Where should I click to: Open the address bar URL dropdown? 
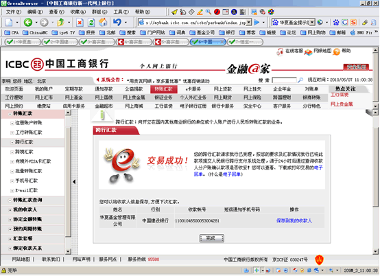click(249, 23)
